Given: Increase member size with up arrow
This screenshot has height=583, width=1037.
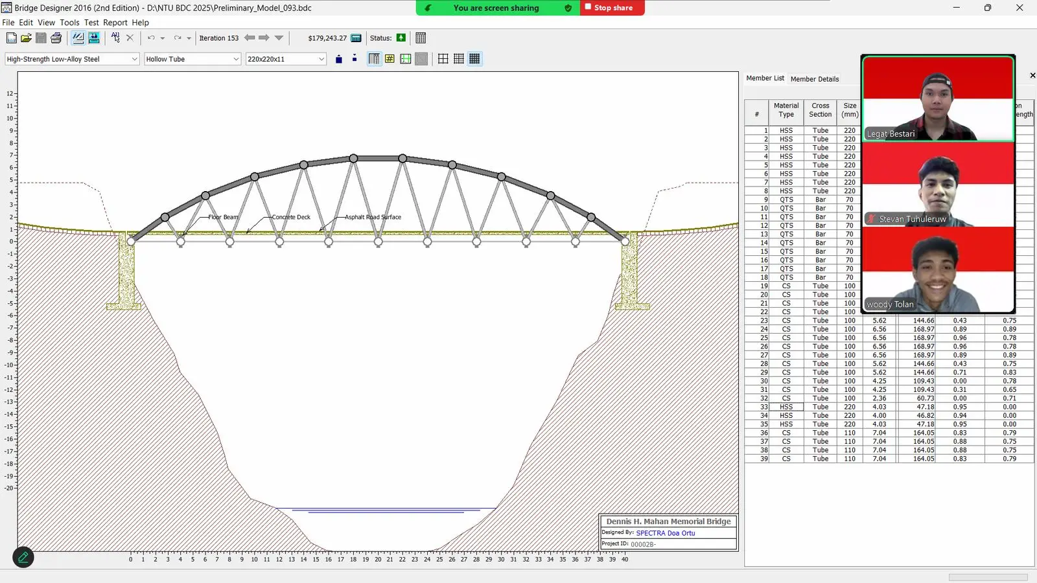Looking at the screenshot, I should [x=339, y=59].
